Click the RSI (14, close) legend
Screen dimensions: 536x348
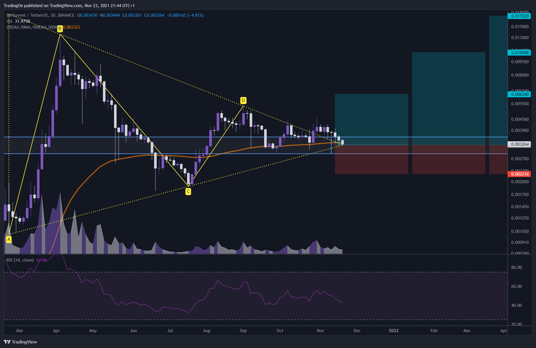20,260
